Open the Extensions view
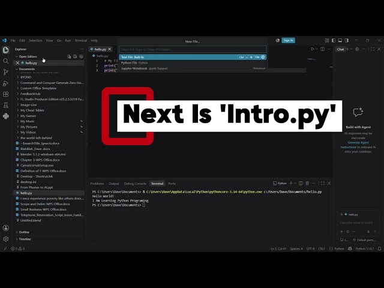384x288 pixels. coord(5,94)
